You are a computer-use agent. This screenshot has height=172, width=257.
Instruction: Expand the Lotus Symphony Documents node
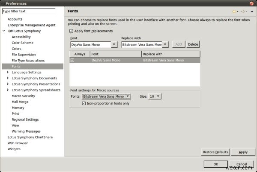click(8, 78)
